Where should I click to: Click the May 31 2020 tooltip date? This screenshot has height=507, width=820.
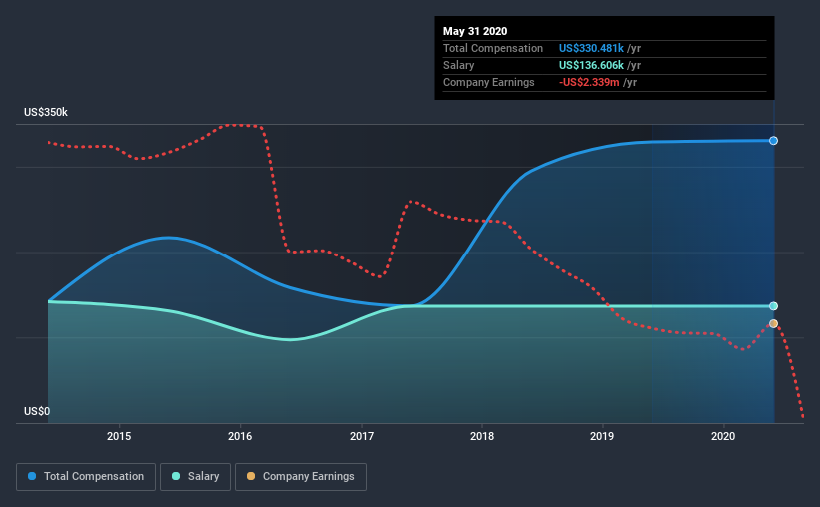(475, 31)
